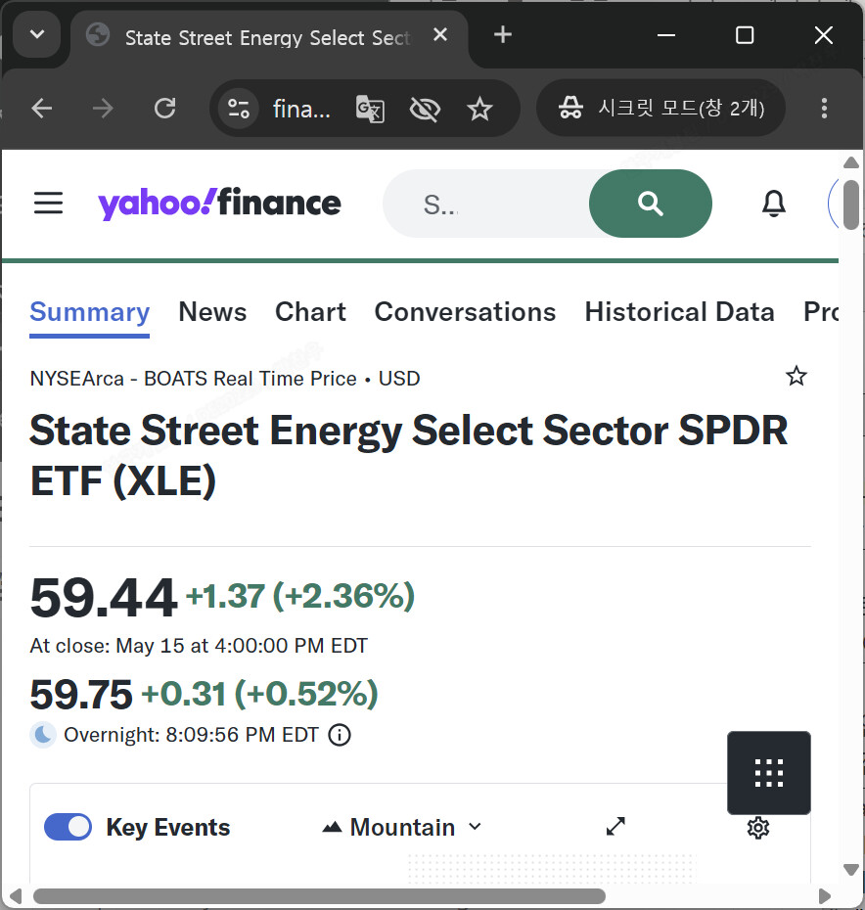
Task: Open the notifications bell icon
Action: click(x=774, y=204)
